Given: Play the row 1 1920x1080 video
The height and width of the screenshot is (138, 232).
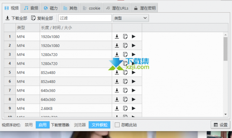Looking at the screenshot, I should coord(134,36).
